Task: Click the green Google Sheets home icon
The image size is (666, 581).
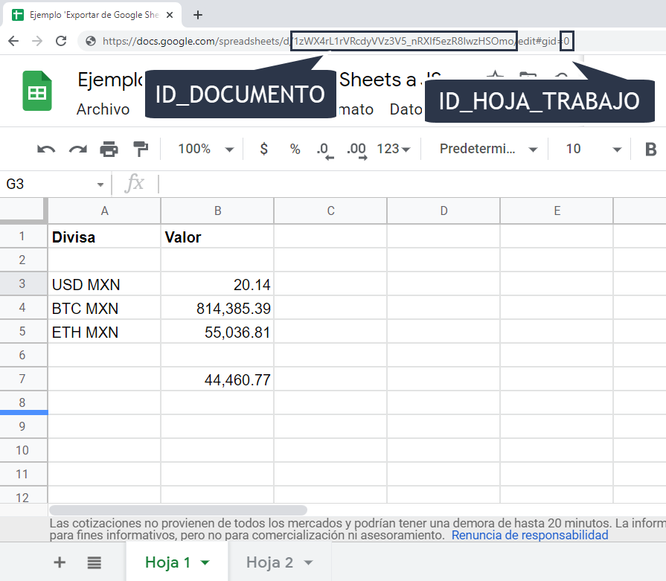Action: [x=37, y=91]
